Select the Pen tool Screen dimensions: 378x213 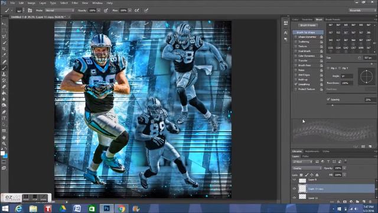(4, 112)
